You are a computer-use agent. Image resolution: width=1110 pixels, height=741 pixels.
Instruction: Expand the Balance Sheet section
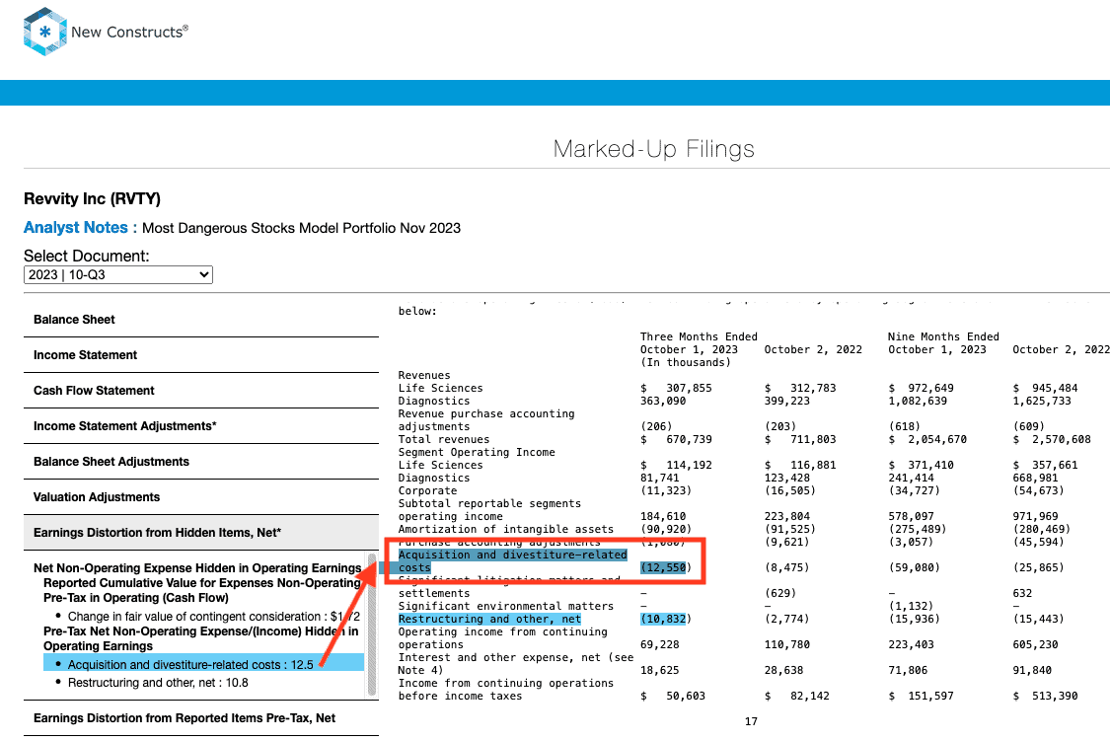201,319
